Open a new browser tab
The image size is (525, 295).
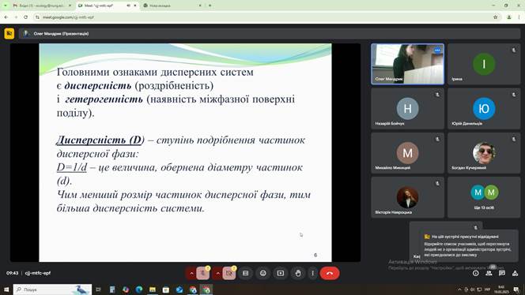pyautogui.click(x=210, y=6)
